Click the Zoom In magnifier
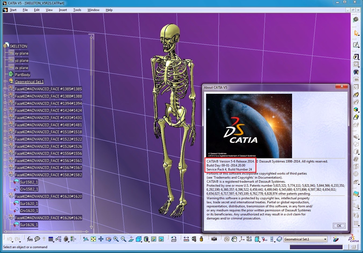This screenshot has height=253, width=363. (116, 239)
